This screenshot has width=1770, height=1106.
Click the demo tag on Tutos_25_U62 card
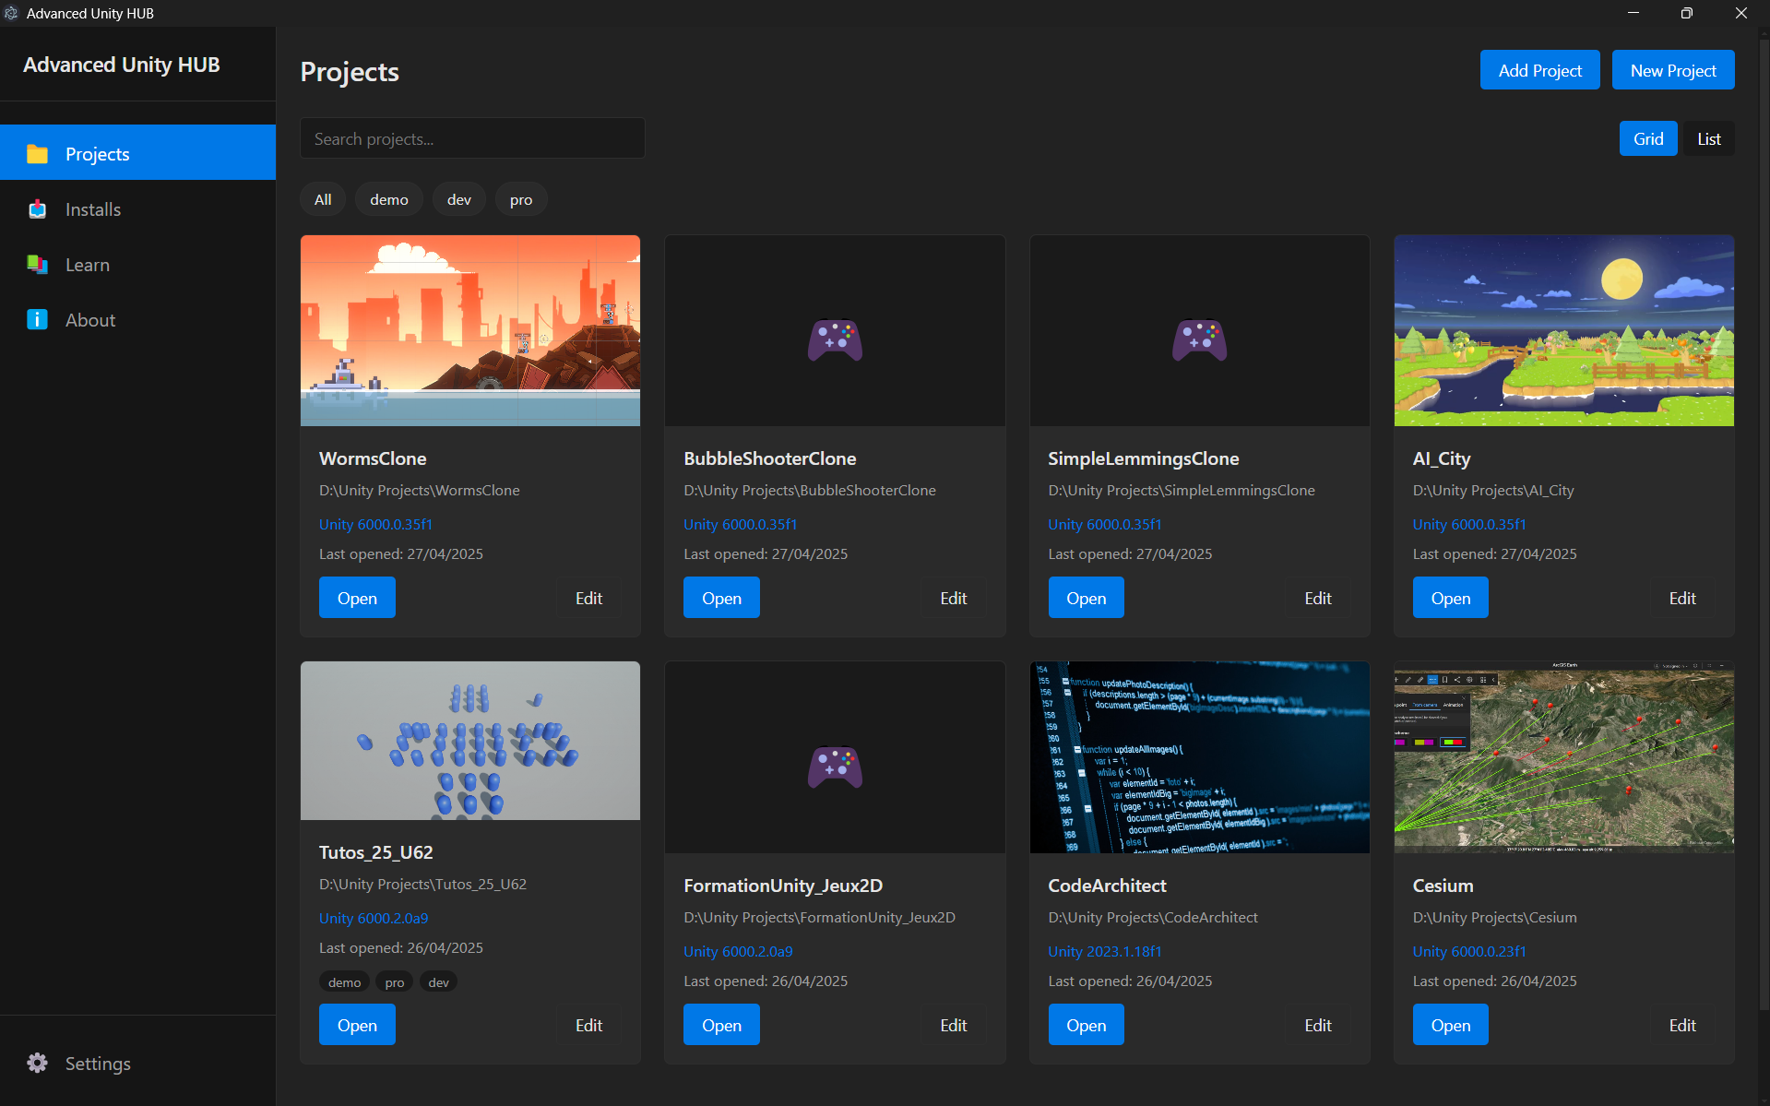(344, 982)
